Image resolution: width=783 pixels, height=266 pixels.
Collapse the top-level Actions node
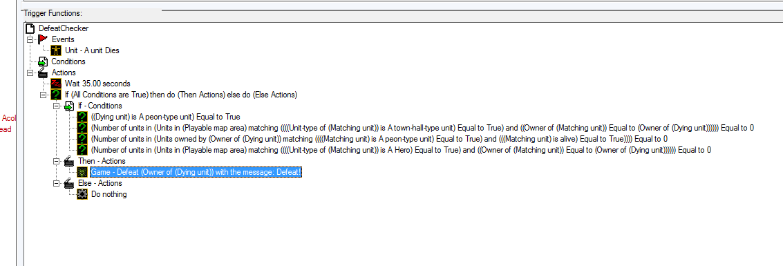click(x=30, y=73)
